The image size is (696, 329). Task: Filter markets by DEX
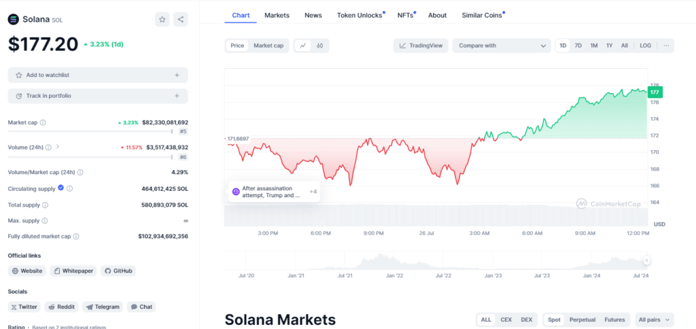(x=527, y=319)
